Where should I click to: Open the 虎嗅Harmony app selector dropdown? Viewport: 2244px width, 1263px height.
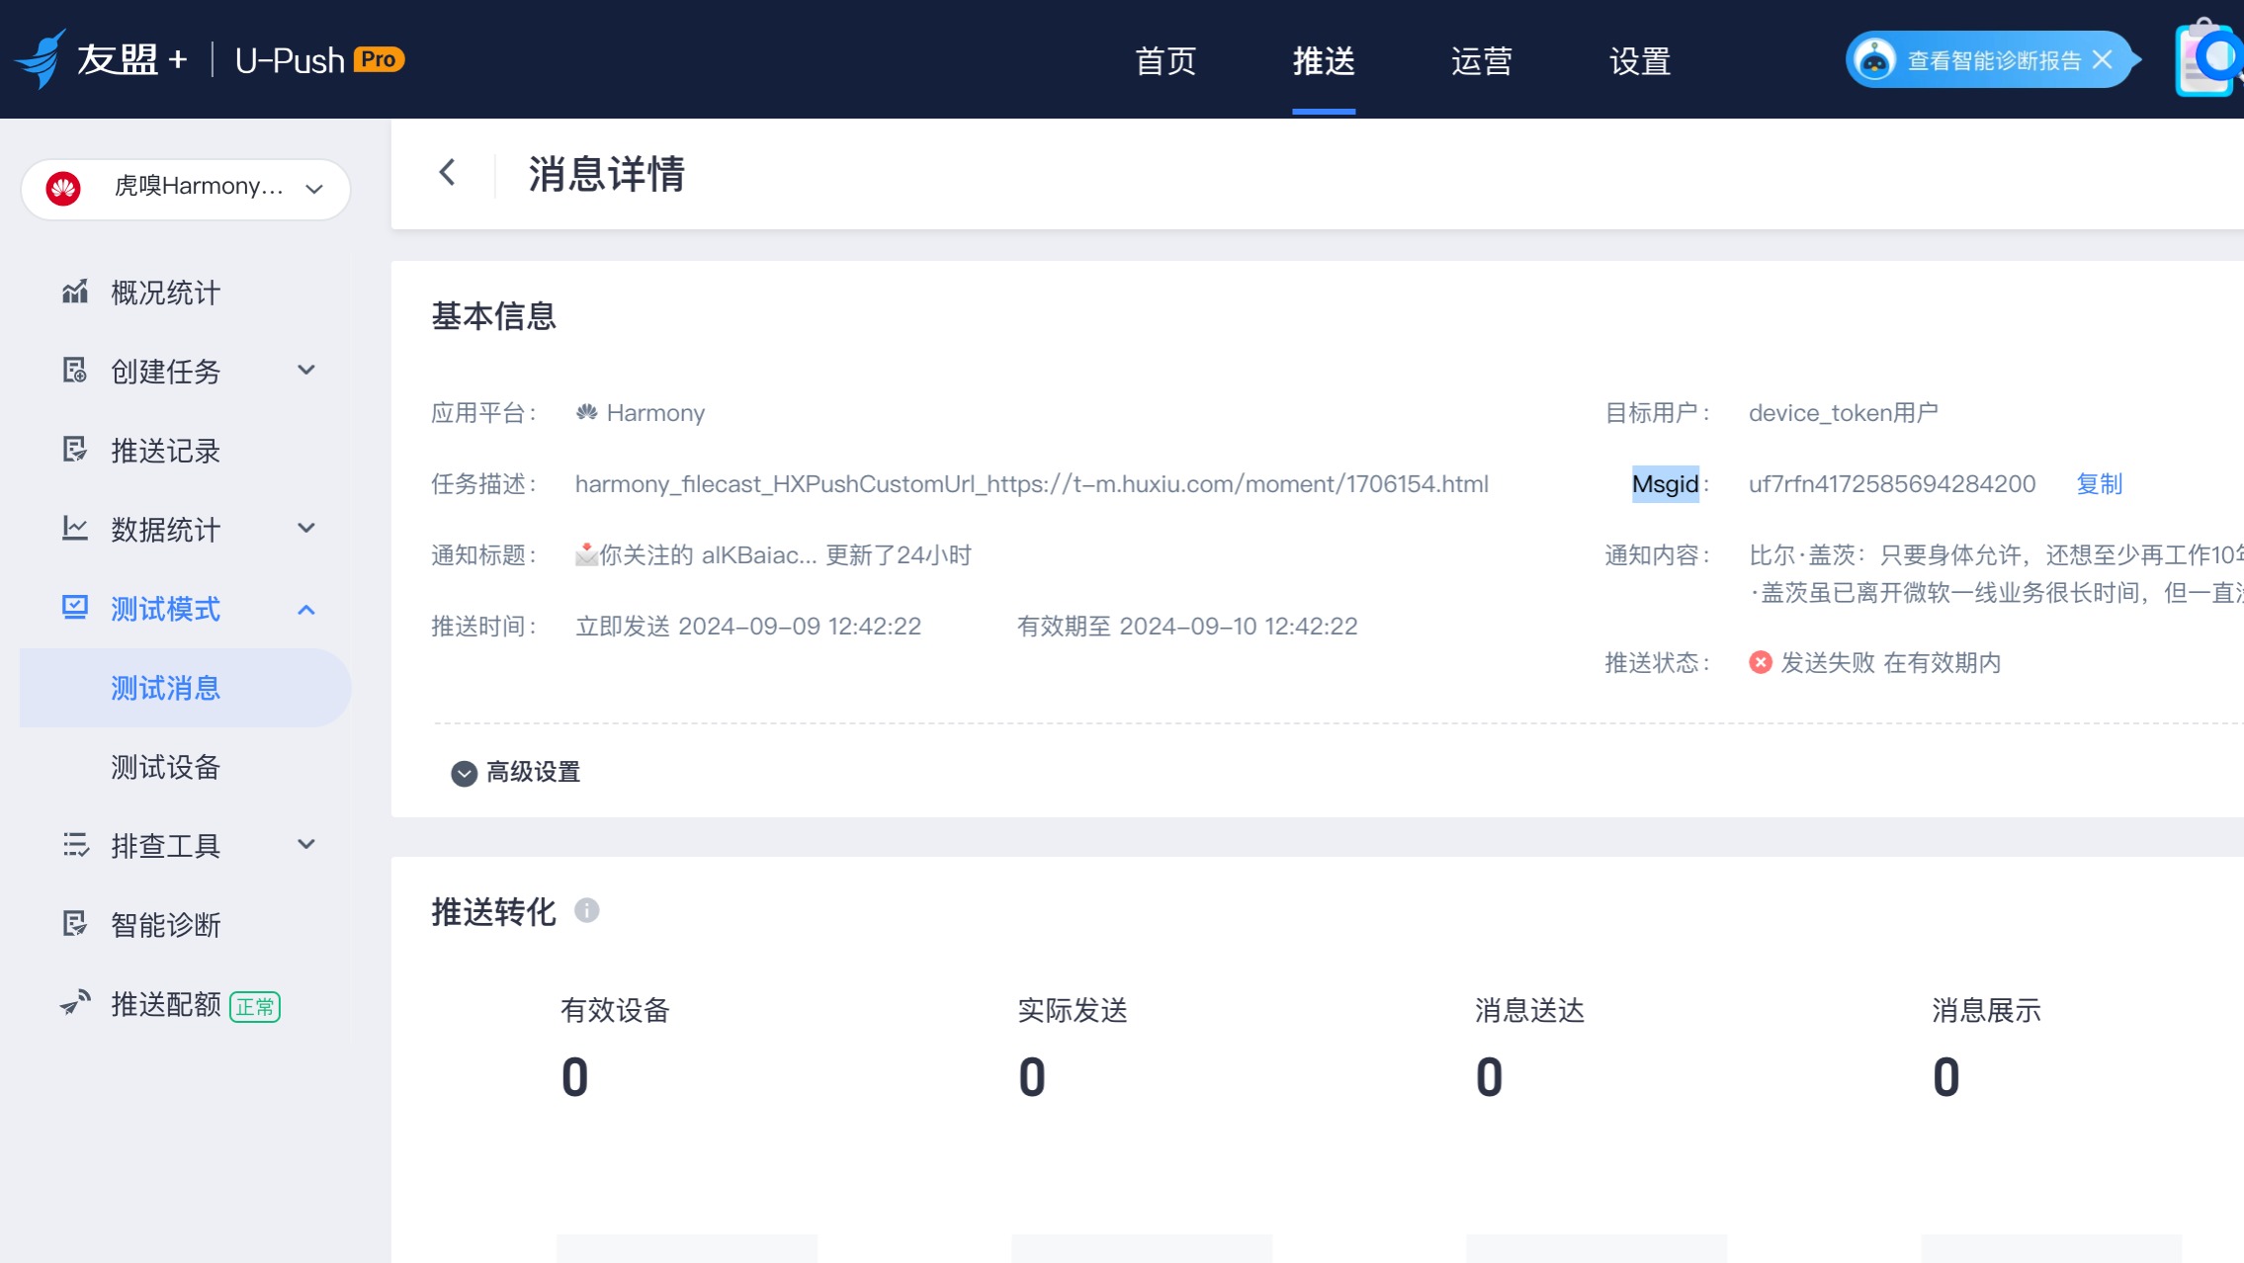pos(186,188)
